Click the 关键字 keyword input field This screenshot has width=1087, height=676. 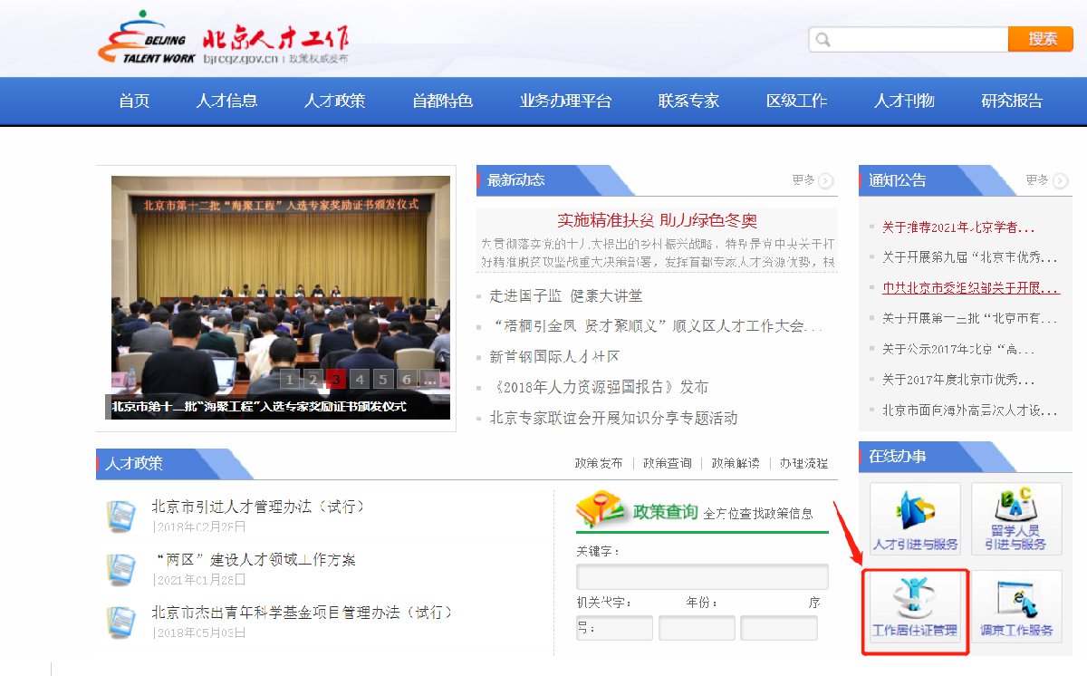pyautogui.click(x=702, y=576)
